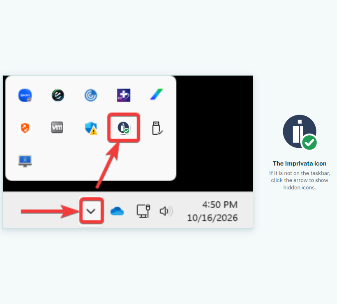Open the Zoom icon in the hidden icons tray
Viewport: 337px width, 304px height.
(x=25, y=95)
